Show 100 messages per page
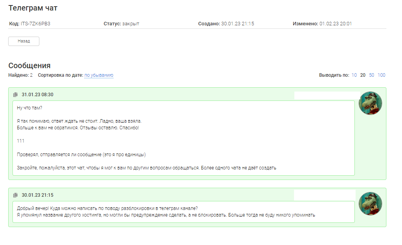Image resolution: width=402 pixels, height=245 pixels. [x=381, y=75]
